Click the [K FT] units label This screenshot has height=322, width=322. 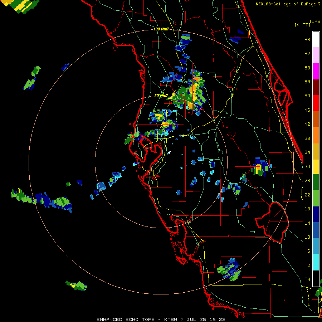point(302,25)
